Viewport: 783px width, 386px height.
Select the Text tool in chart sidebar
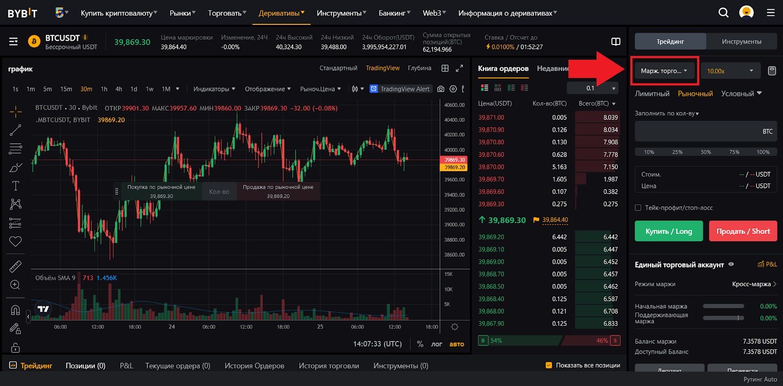15,186
